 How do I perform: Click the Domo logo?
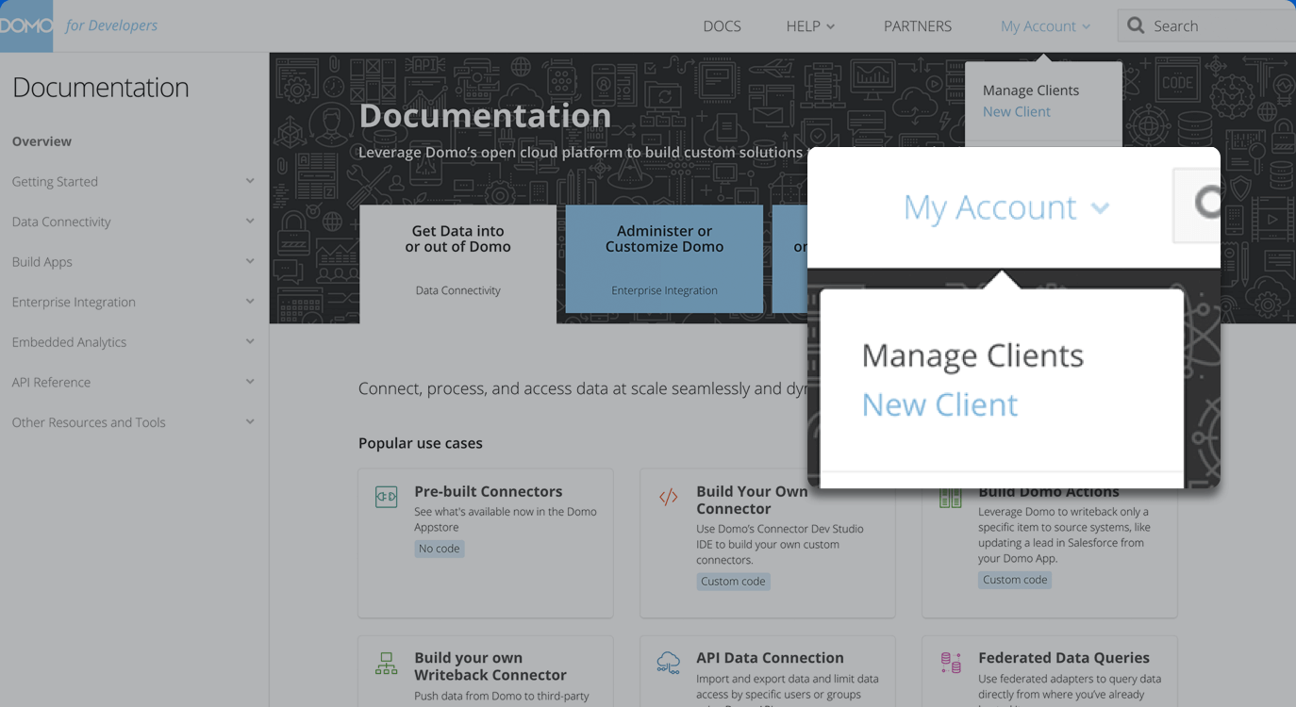coord(26,25)
